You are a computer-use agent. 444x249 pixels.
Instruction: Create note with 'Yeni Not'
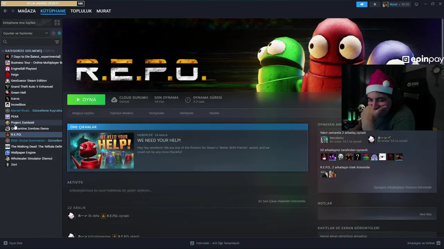pyautogui.click(x=425, y=214)
